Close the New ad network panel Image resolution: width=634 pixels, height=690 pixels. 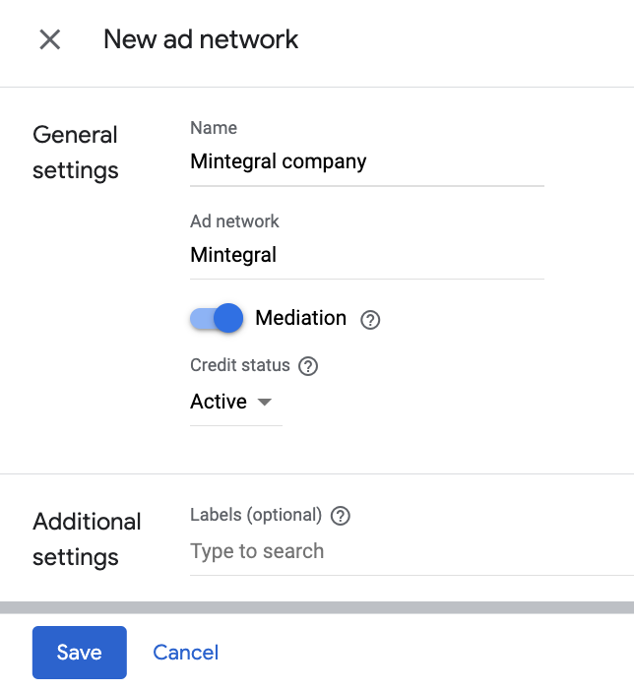click(x=49, y=39)
